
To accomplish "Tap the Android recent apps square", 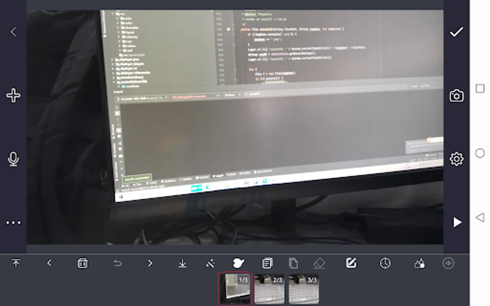I will pos(480,88).
